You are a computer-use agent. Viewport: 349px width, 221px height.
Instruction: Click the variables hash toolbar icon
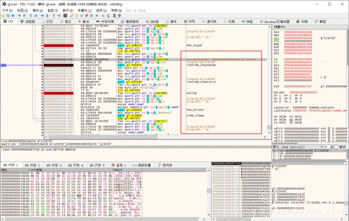tap(96, 16)
